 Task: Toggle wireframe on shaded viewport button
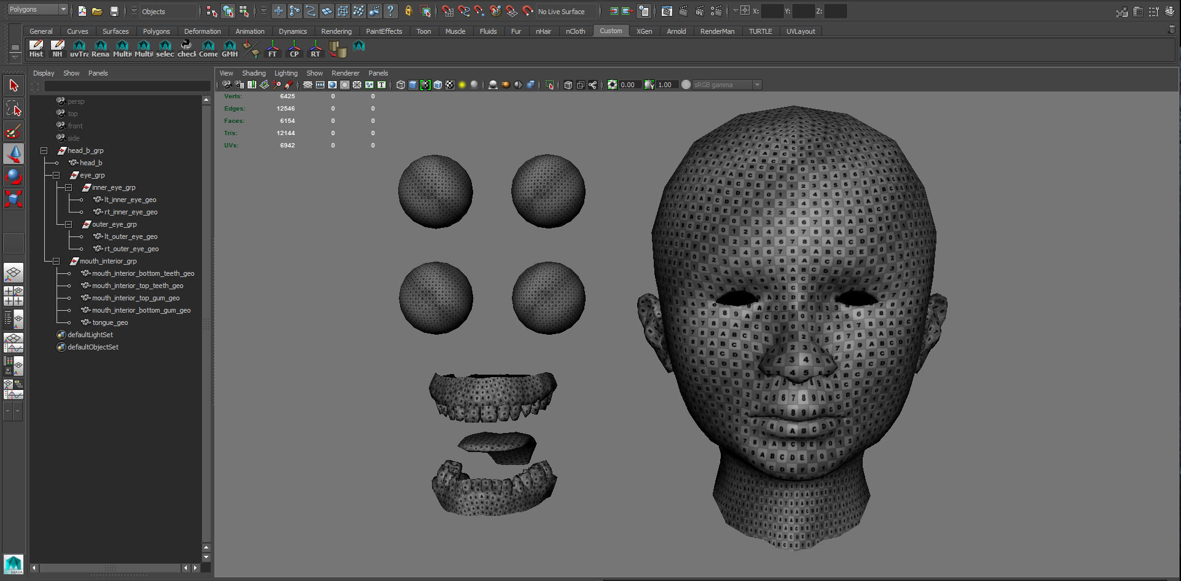point(437,85)
